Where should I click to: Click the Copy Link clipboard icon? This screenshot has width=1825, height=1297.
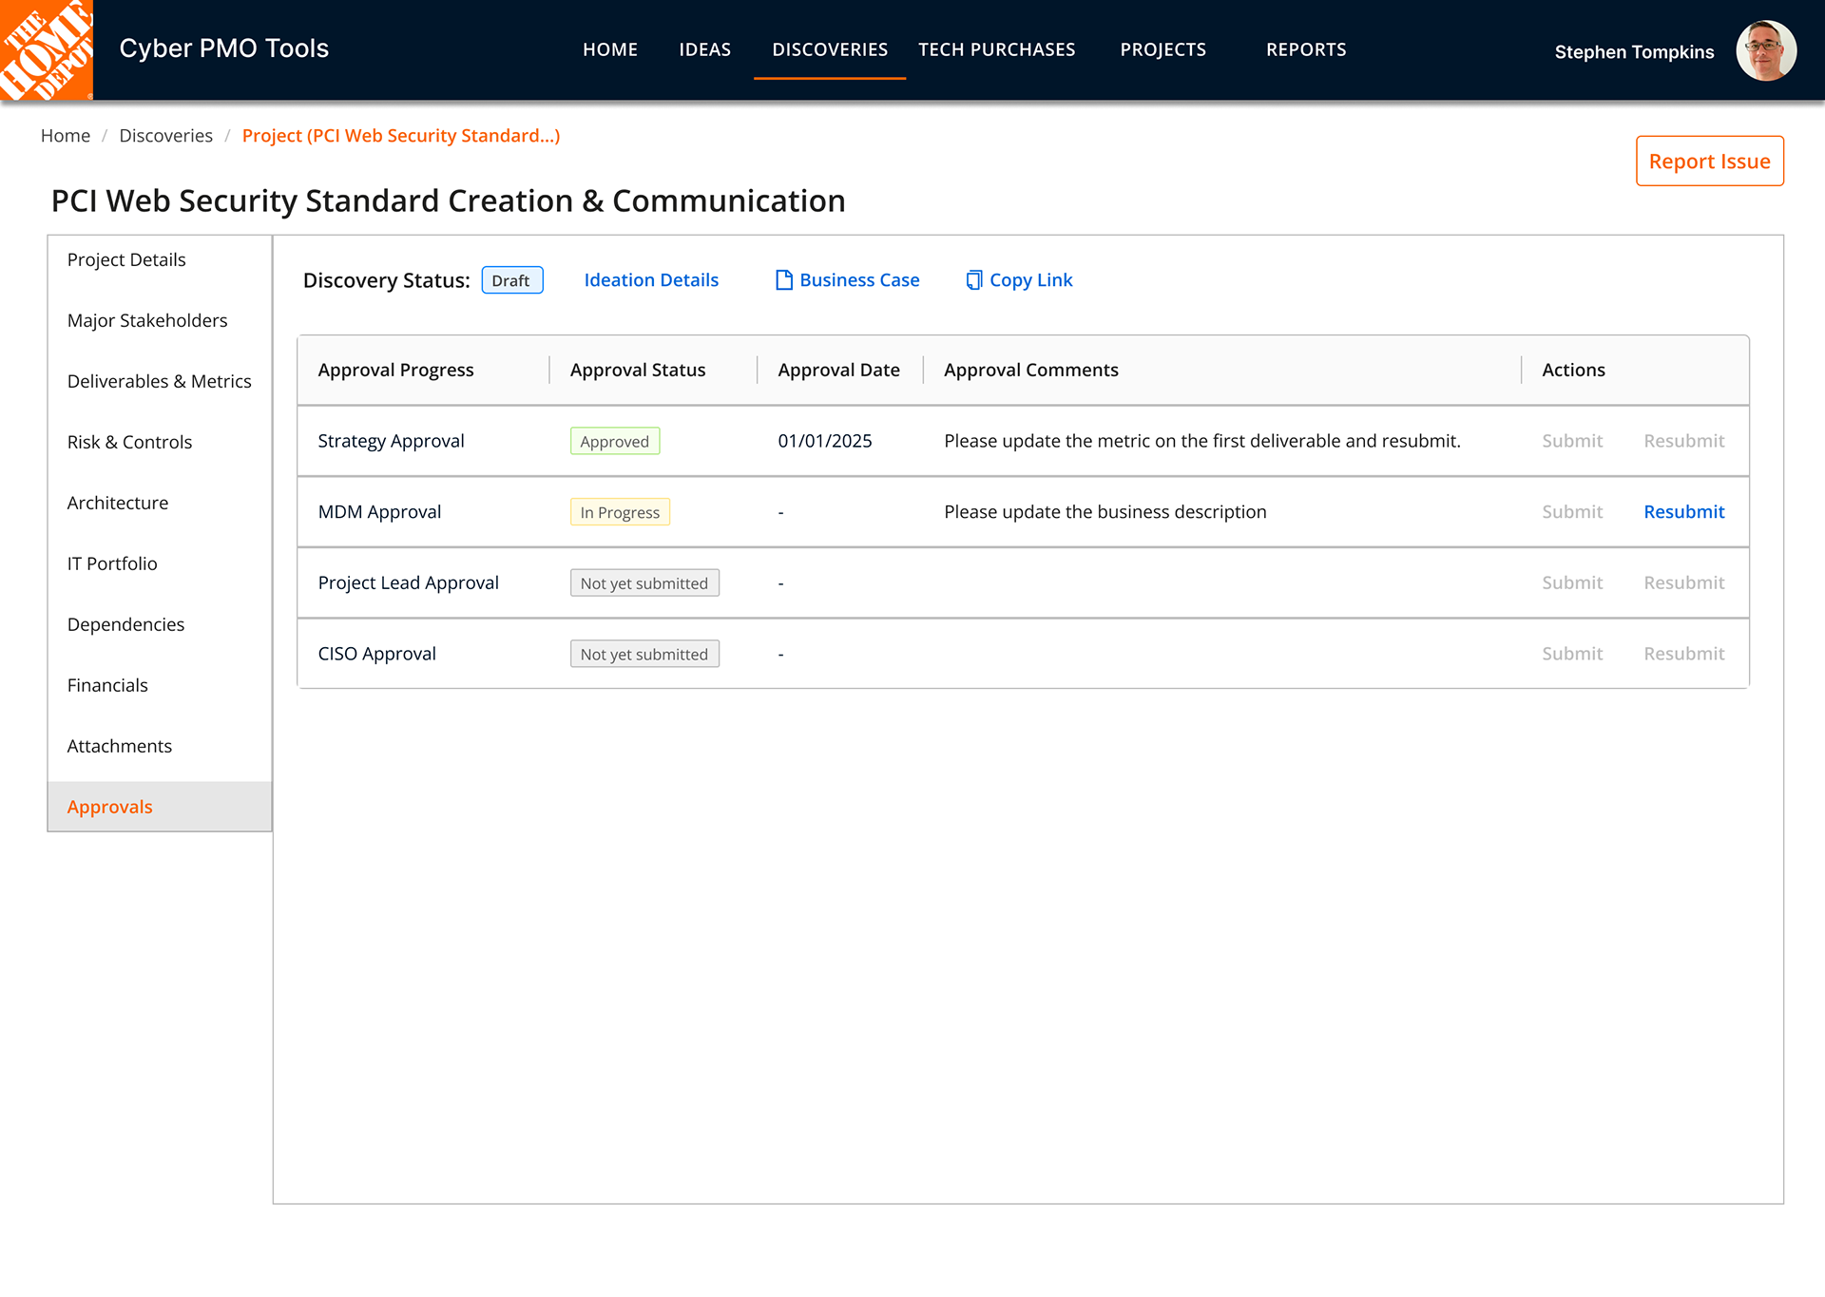[x=973, y=280]
